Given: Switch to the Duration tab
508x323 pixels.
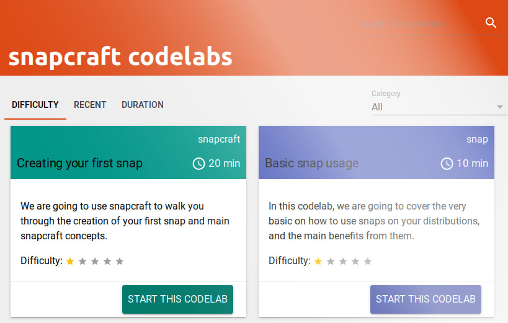Looking at the screenshot, I should click(143, 105).
